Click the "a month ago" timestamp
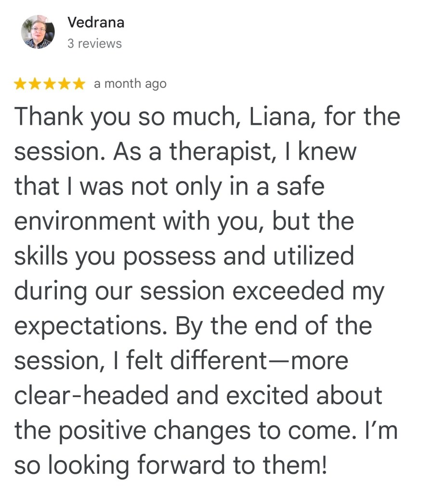Image resolution: width=433 pixels, height=493 pixels. pyautogui.click(x=130, y=84)
